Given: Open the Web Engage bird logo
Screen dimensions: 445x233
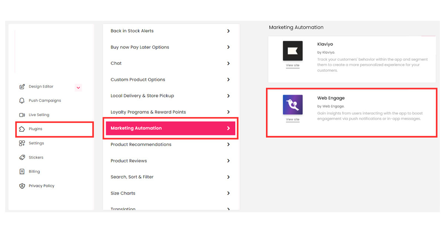Looking at the screenshot, I should point(293,105).
